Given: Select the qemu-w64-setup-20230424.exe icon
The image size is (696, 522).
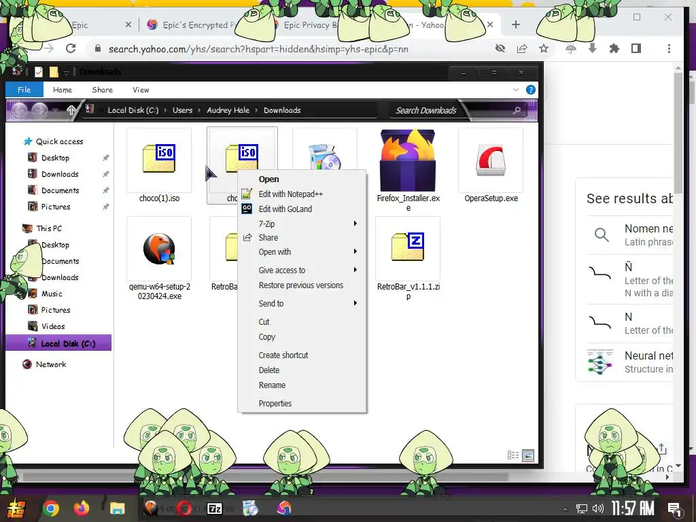Looking at the screenshot, I should click(159, 249).
